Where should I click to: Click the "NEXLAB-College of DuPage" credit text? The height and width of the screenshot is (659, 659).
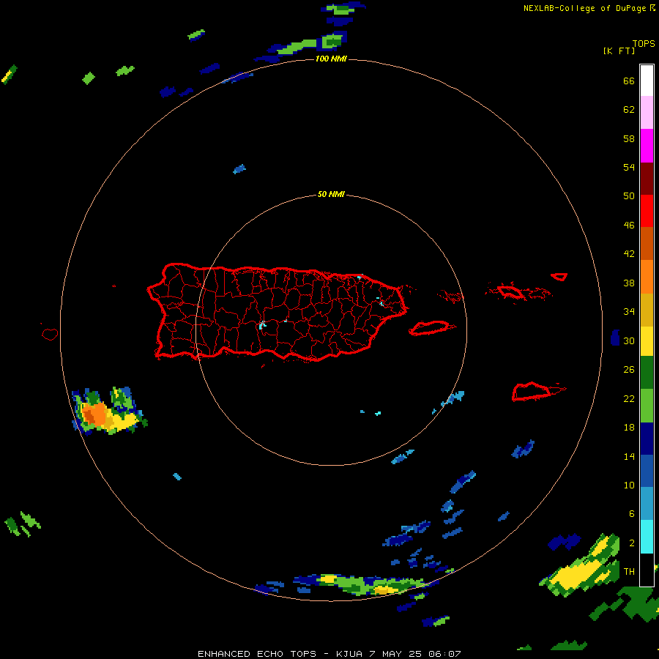click(x=584, y=8)
